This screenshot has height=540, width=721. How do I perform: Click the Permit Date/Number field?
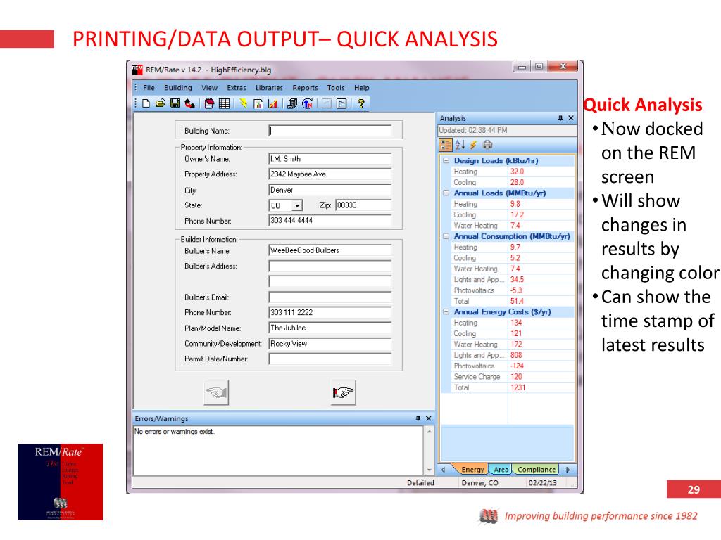click(x=330, y=359)
